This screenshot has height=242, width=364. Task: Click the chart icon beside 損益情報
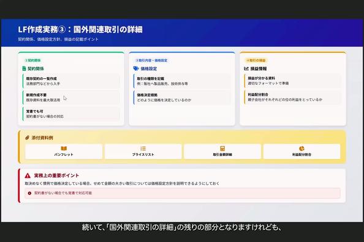pos(246,68)
